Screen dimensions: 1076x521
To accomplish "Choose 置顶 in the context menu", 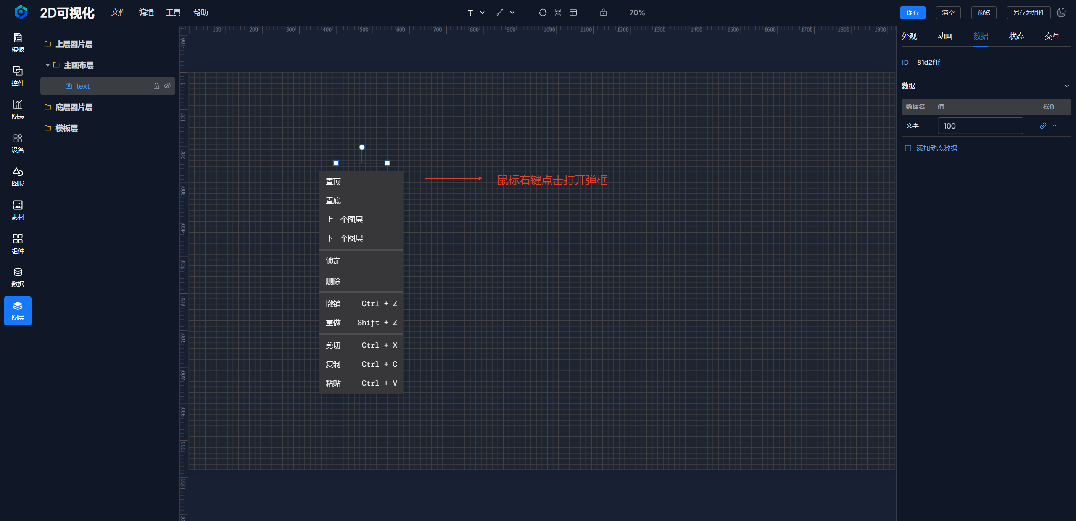I will pos(333,182).
